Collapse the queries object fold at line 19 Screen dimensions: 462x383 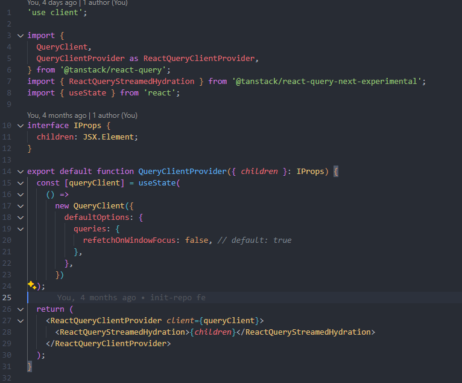21,229
